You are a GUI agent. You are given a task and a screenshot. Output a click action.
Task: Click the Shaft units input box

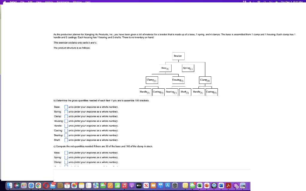pyautogui.click(x=66, y=140)
